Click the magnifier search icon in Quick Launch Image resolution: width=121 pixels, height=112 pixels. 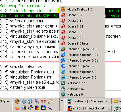(x=50, y=108)
